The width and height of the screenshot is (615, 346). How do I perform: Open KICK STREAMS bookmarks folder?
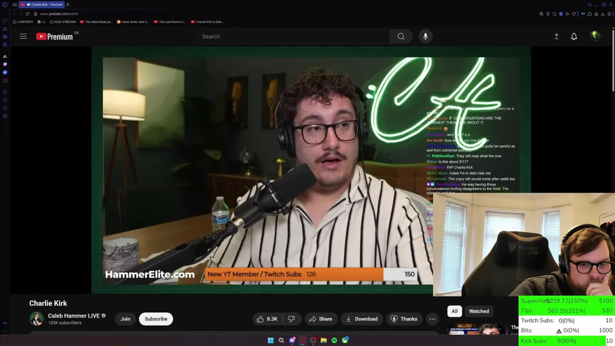point(63,22)
